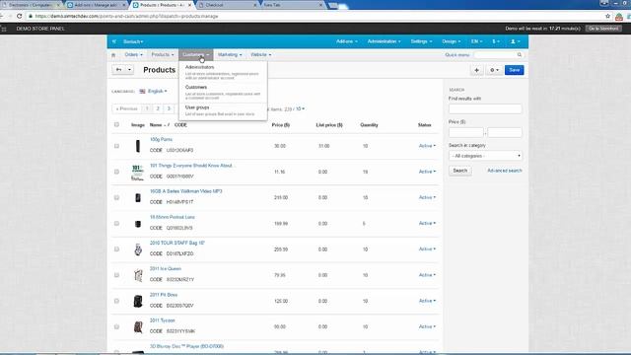Go to page 3 of products
Image resolution: width=631 pixels, height=355 pixels.
point(169,108)
